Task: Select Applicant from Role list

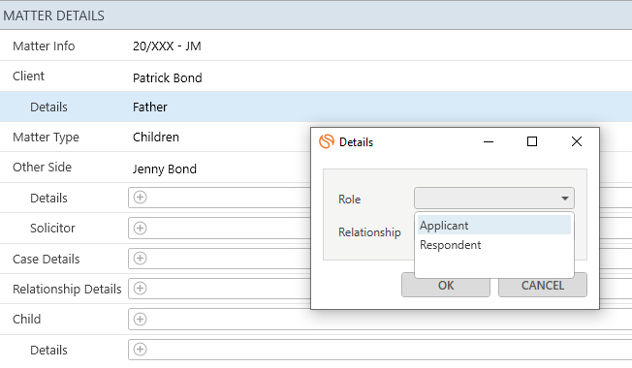Action: coord(494,225)
